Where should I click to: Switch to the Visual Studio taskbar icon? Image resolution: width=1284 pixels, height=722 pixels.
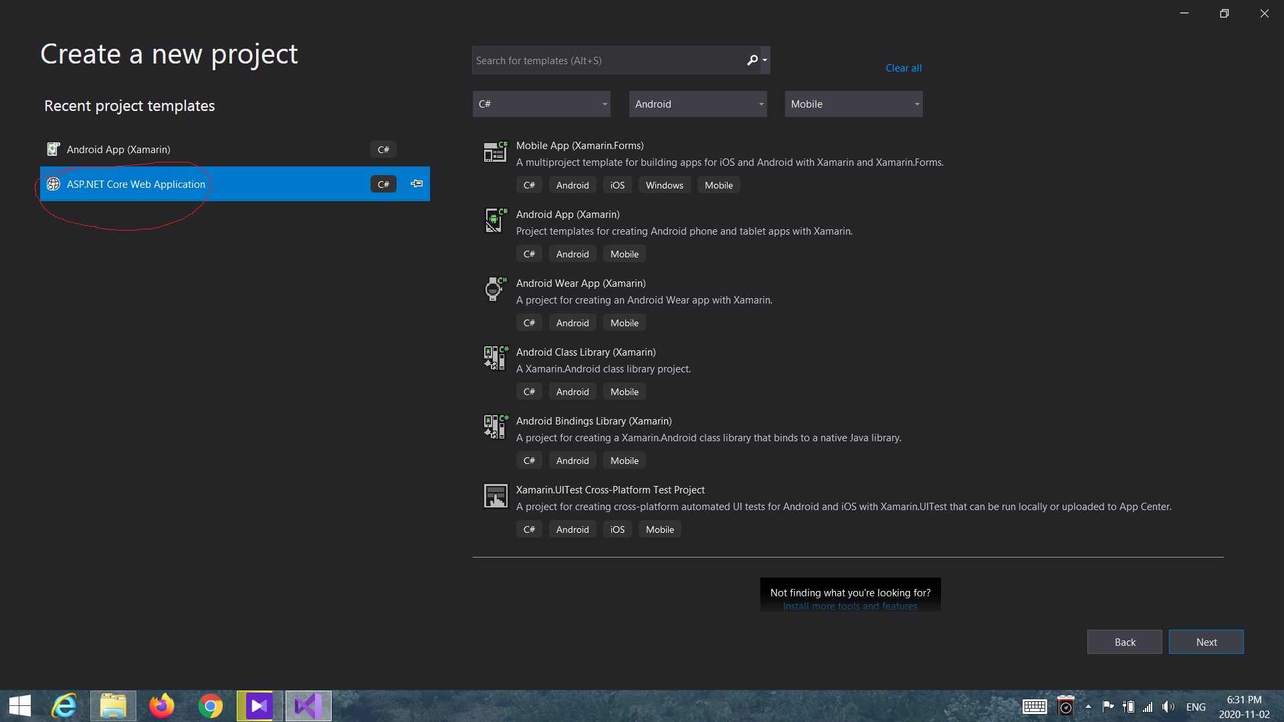[x=308, y=706]
